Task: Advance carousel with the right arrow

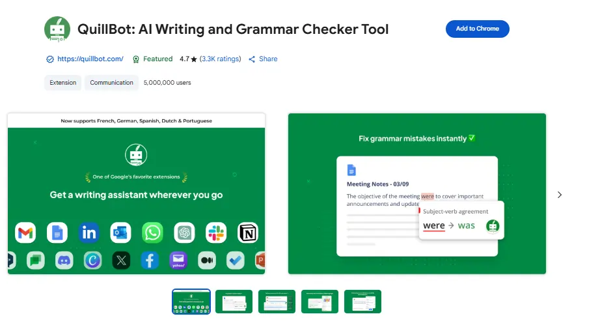Action: click(560, 194)
